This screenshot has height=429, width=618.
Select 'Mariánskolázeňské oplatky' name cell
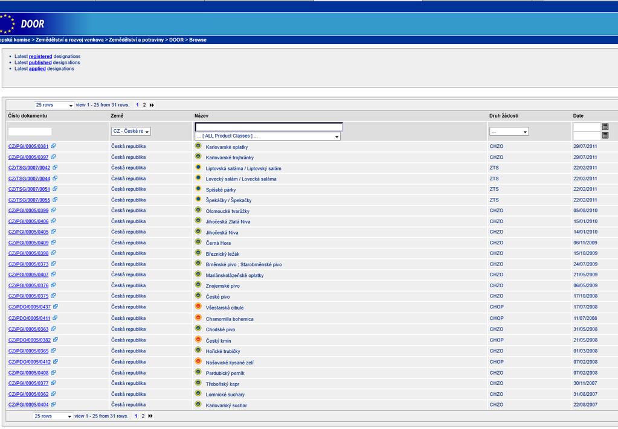tap(234, 276)
